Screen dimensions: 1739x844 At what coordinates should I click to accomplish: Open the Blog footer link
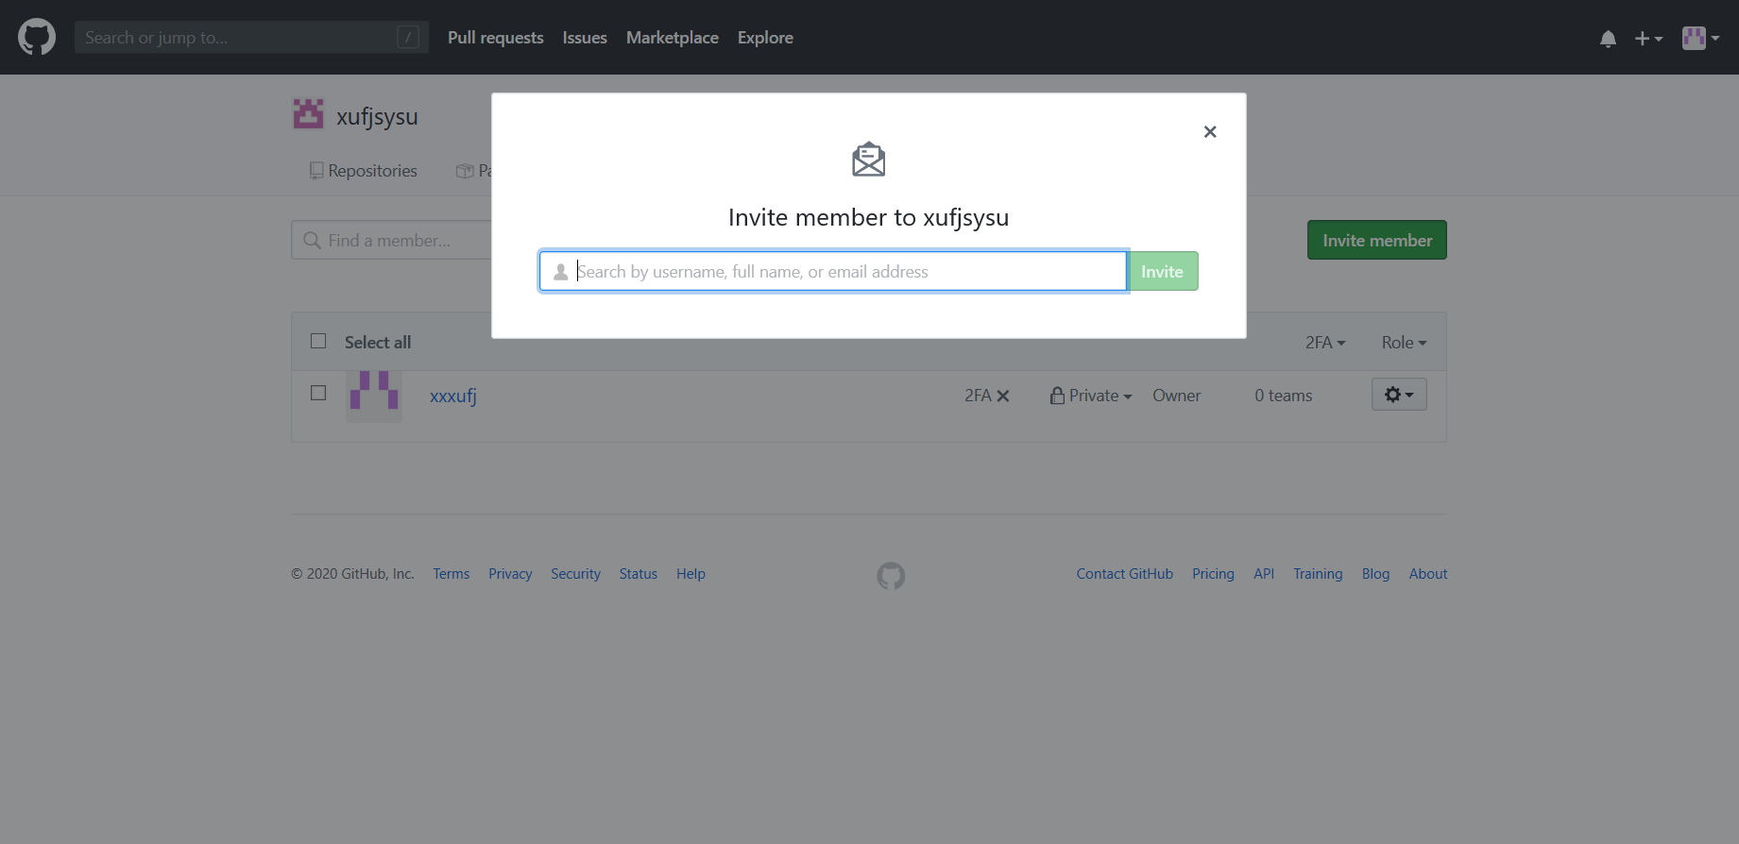pyautogui.click(x=1375, y=574)
